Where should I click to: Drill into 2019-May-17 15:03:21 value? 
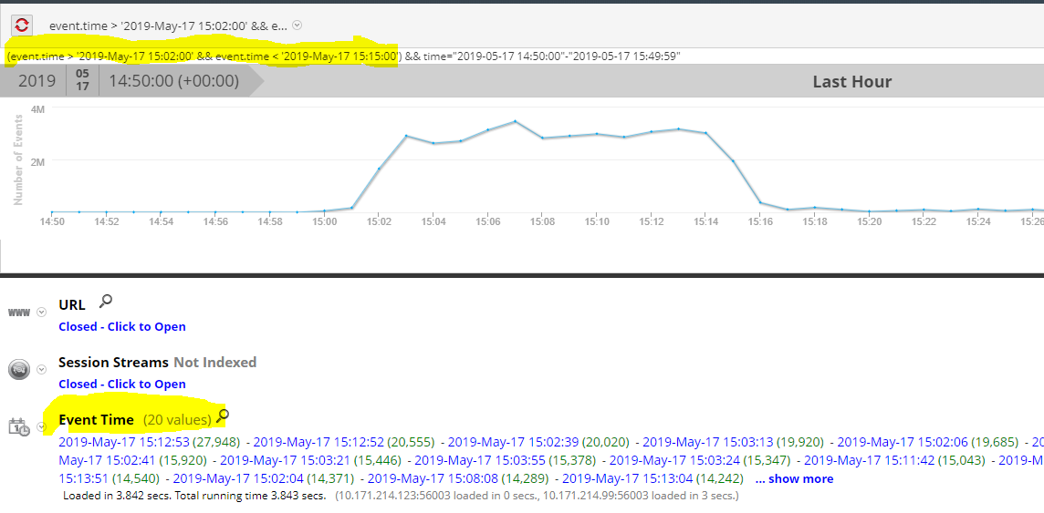[286, 460]
